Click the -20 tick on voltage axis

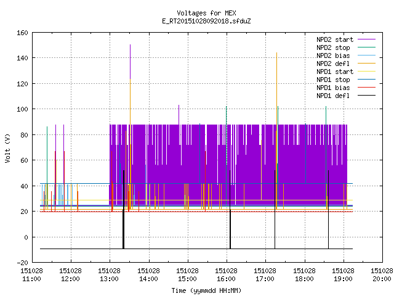[x=22, y=263]
